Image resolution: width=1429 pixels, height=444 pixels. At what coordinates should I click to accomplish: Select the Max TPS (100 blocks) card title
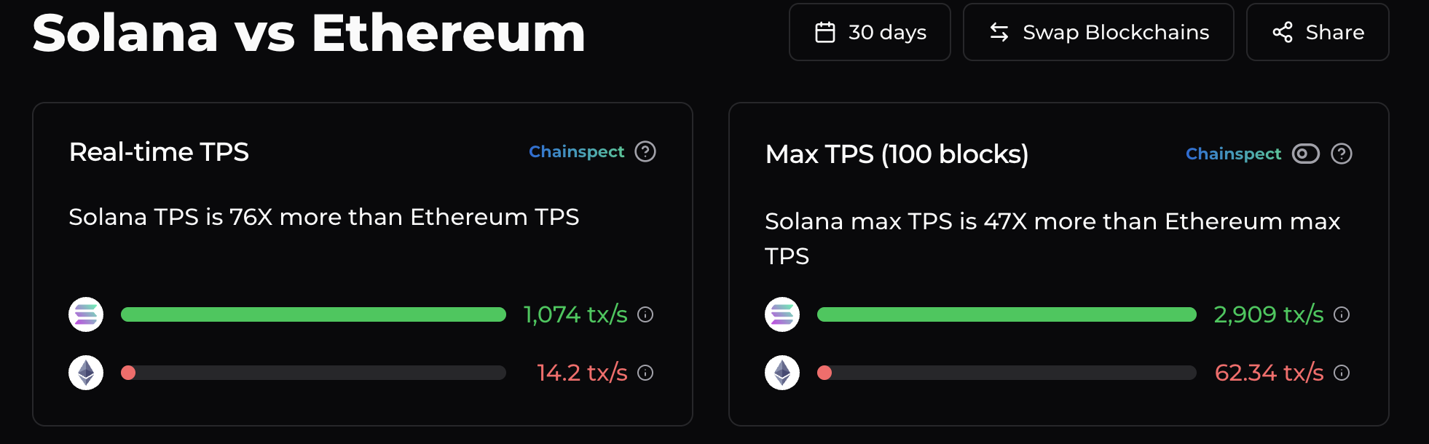click(897, 154)
